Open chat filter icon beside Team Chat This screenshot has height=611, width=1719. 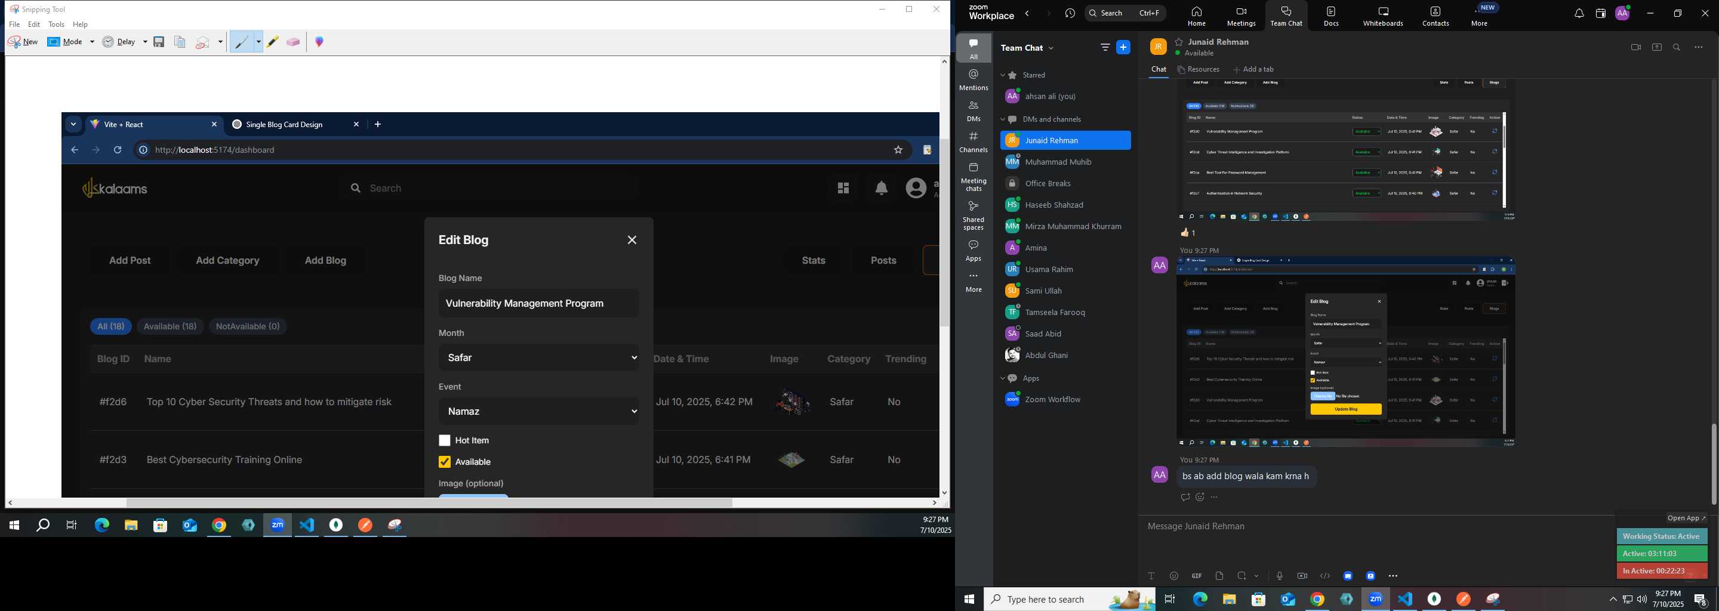click(x=1105, y=47)
